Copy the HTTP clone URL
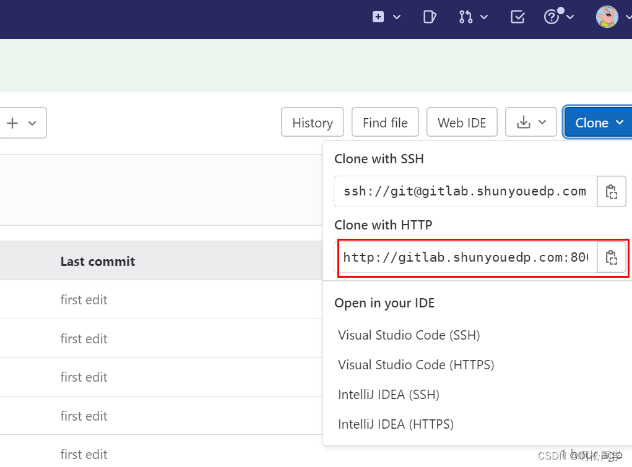Image resolution: width=632 pixels, height=467 pixels. click(x=612, y=257)
